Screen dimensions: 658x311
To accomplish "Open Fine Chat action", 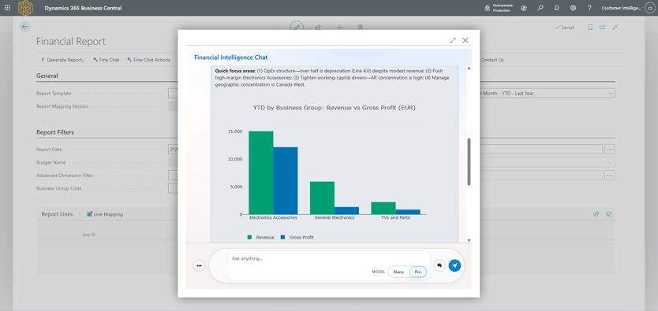I will pyautogui.click(x=107, y=60).
